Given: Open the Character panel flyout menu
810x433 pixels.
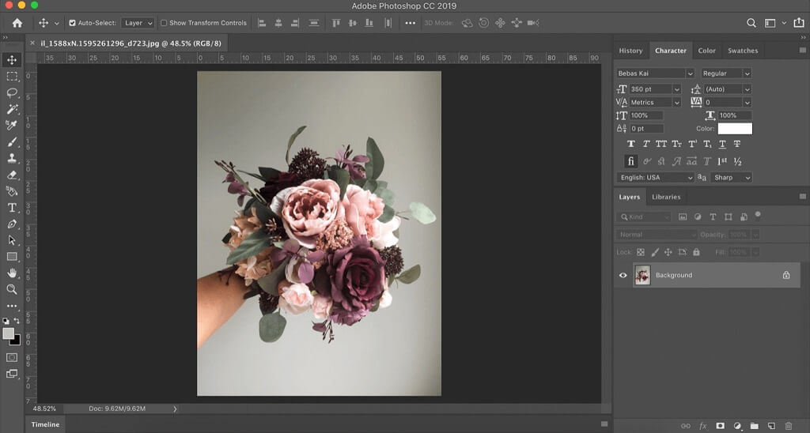Looking at the screenshot, I should tap(802, 51).
